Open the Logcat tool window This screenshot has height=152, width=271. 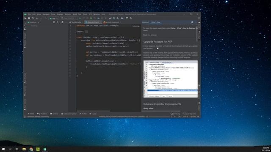pos(93,114)
